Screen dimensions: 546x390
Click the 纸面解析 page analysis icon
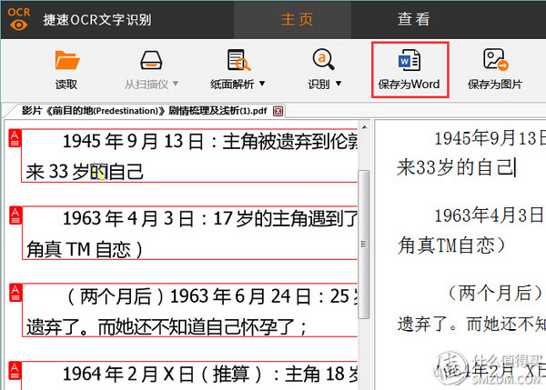coord(238,60)
